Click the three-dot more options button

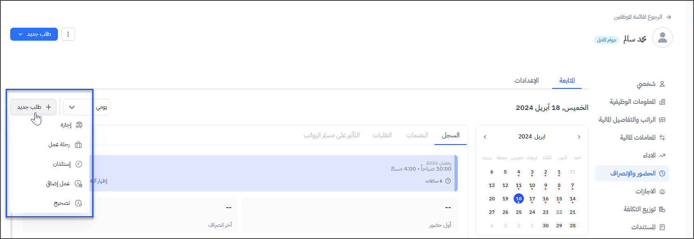[68, 35]
